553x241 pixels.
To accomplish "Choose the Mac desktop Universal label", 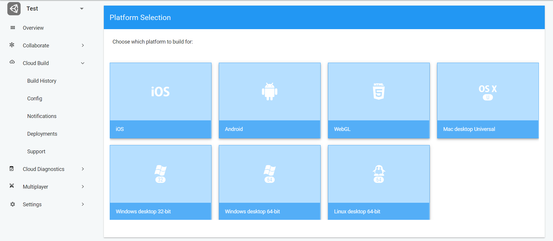I will 469,129.
